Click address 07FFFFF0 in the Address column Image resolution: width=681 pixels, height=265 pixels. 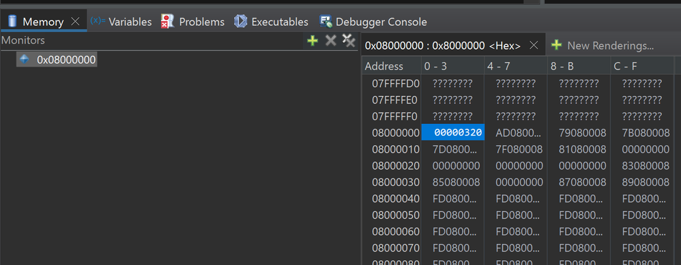[x=395, y=116]
